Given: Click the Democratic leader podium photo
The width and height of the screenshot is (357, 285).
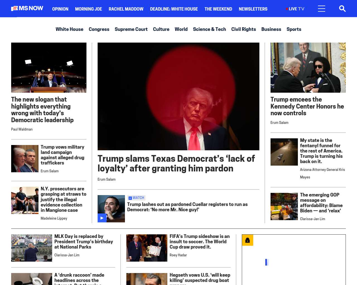Looking at the screenshot, I should (49, 68).
